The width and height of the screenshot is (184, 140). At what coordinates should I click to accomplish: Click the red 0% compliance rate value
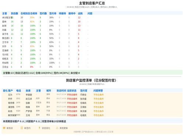tap(32, 67)
